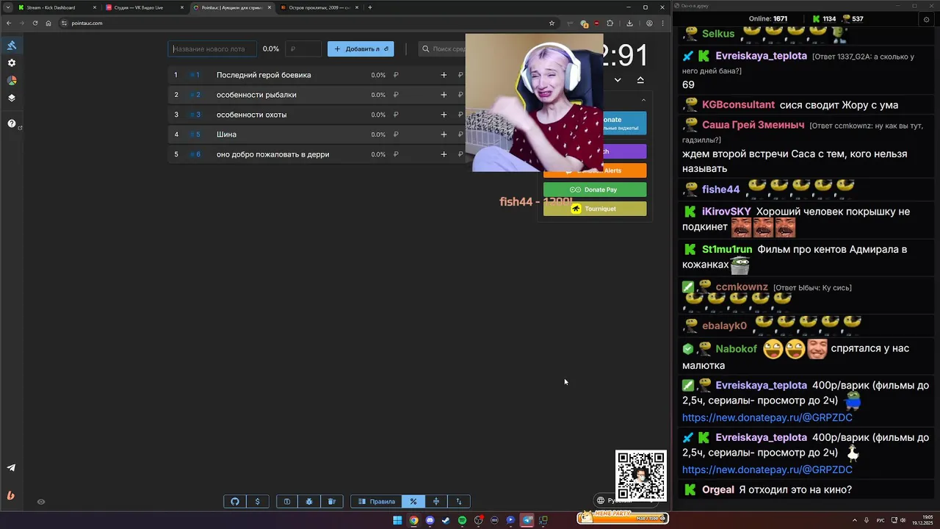Viewport: 940px width, 529px height.
Task: Click plus on Шина row
Action: pyautogui.click(x=444, y=134)
